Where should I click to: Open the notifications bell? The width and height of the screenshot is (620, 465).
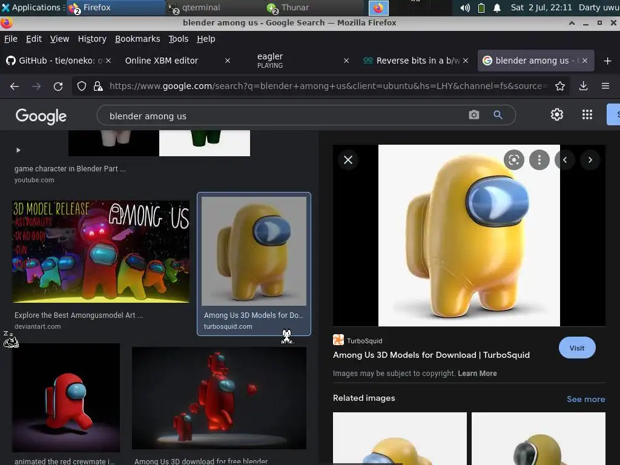(x=497, y=7)
